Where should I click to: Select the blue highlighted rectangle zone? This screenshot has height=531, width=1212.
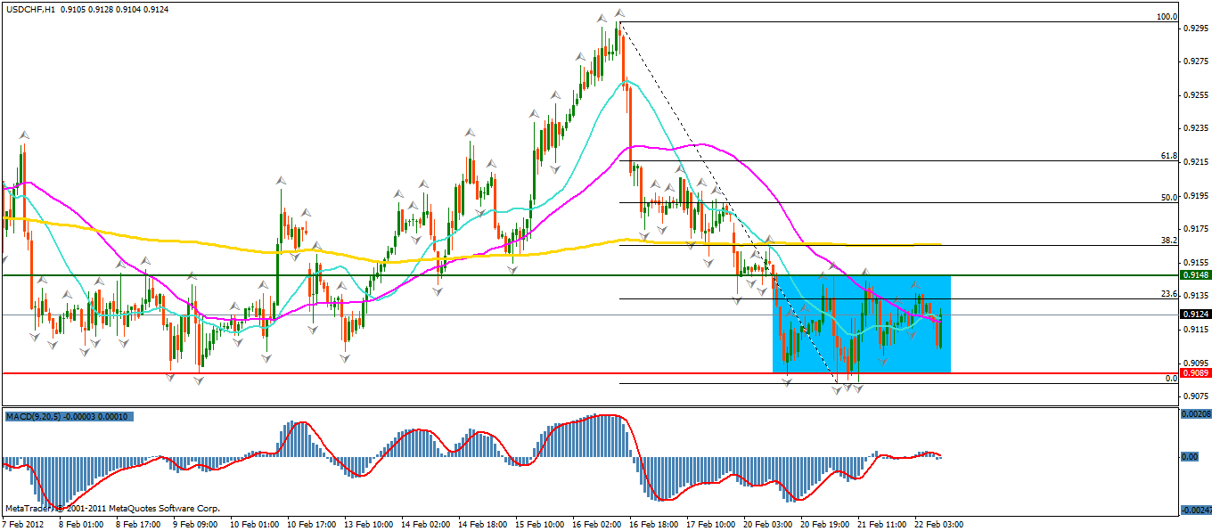(x=861, y=323)
